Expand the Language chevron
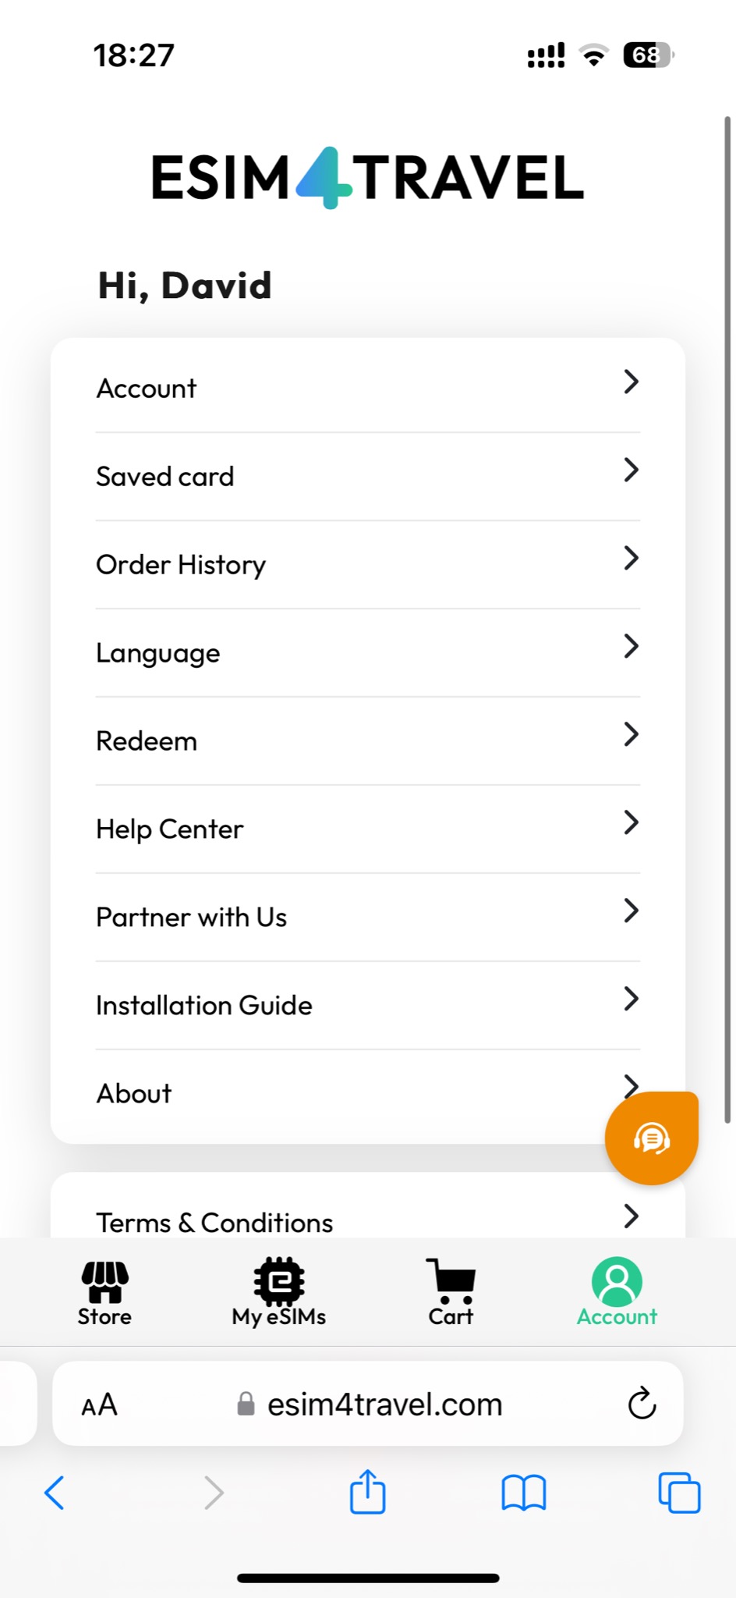This screenshot has height=1598, width=736. pos(631,646)
